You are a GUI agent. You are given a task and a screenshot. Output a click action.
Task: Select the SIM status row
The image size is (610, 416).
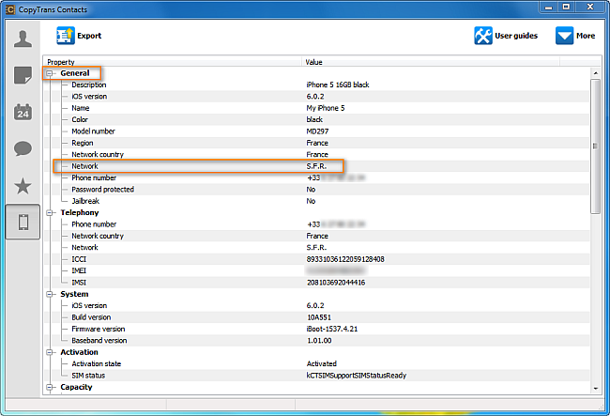[317, 376]
